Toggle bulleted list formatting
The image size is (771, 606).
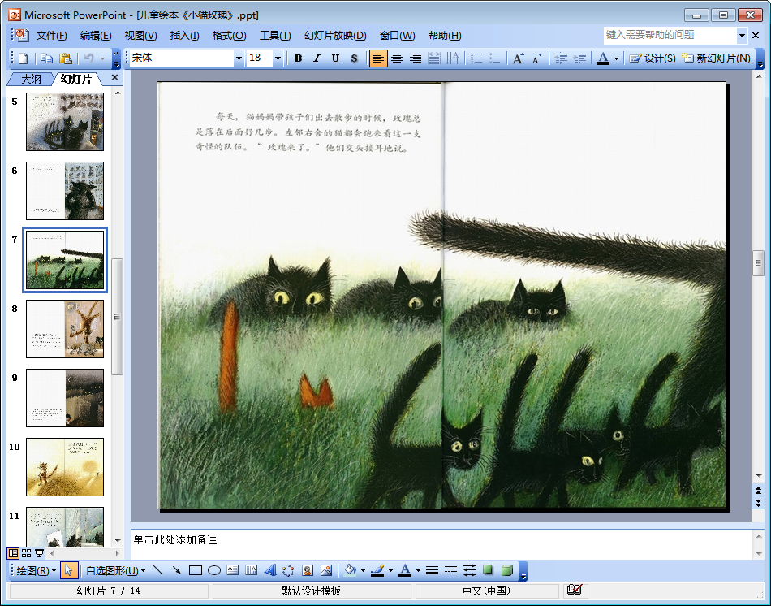pyautogui.click(x=495, y=58)
